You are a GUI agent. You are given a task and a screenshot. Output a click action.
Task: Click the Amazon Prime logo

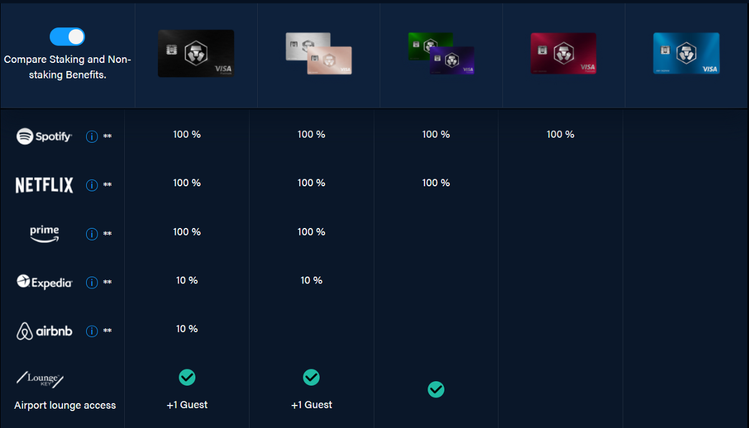[44, 234]
